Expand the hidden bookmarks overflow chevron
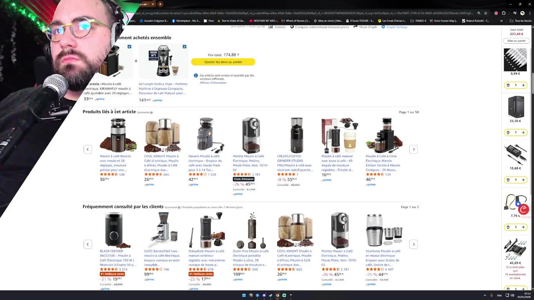This screenshot has height=300, width=534. click(x=501, y=20)
